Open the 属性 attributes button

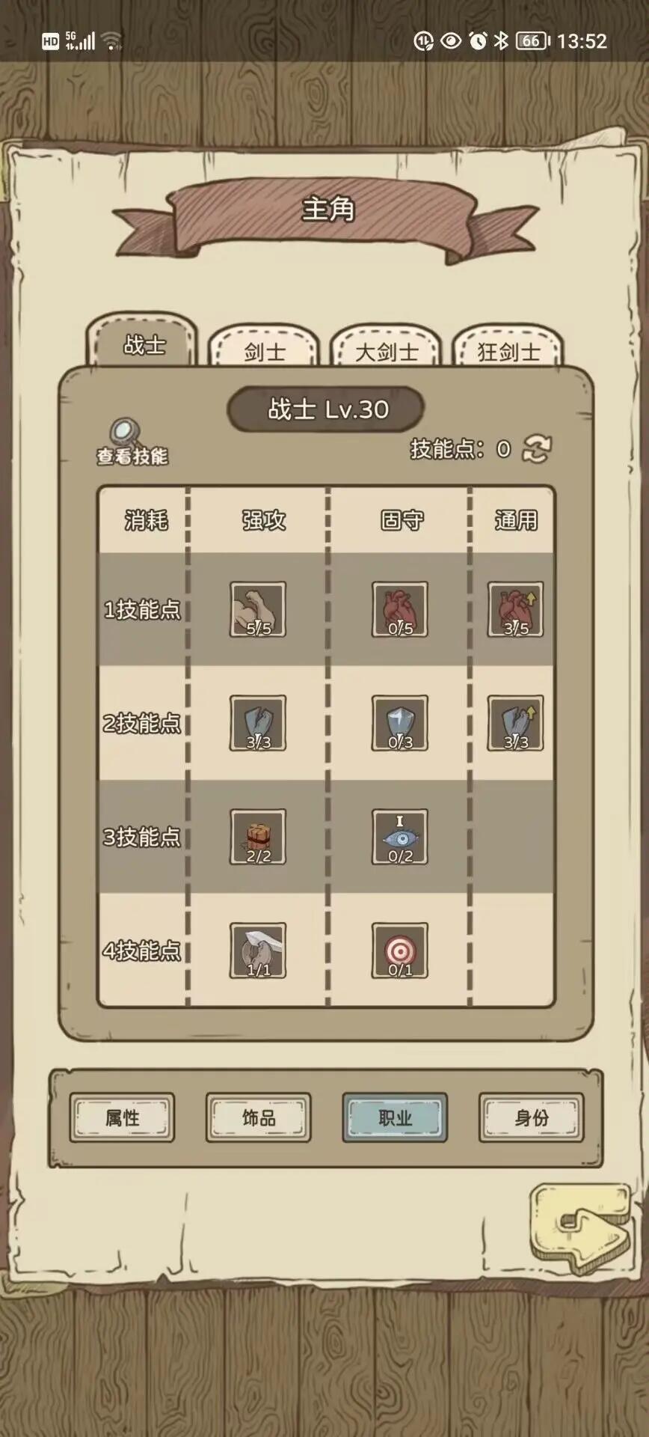point(122,1117)
